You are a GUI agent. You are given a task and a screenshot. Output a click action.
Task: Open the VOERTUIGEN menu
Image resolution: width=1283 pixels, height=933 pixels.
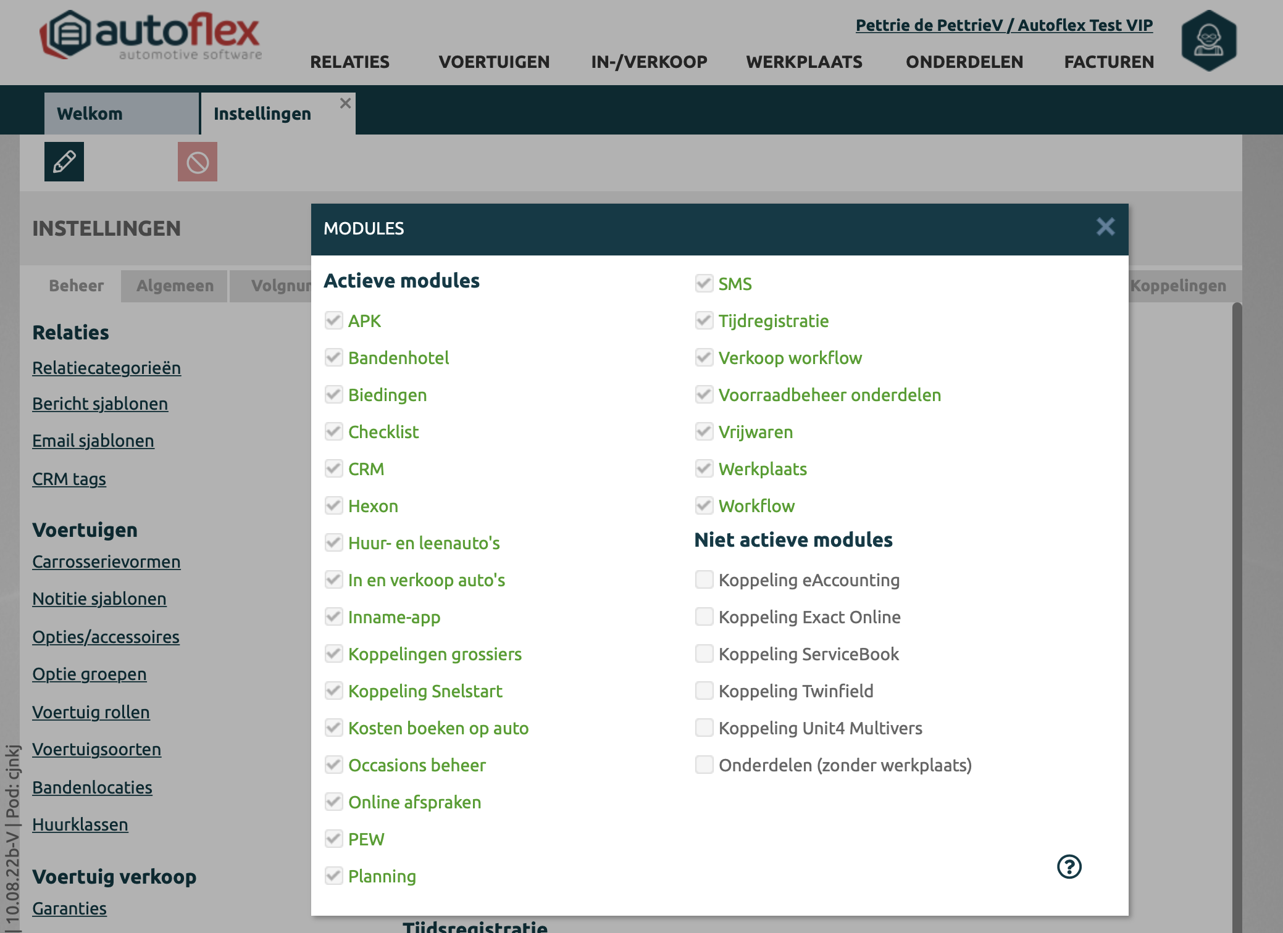point(494,62)
